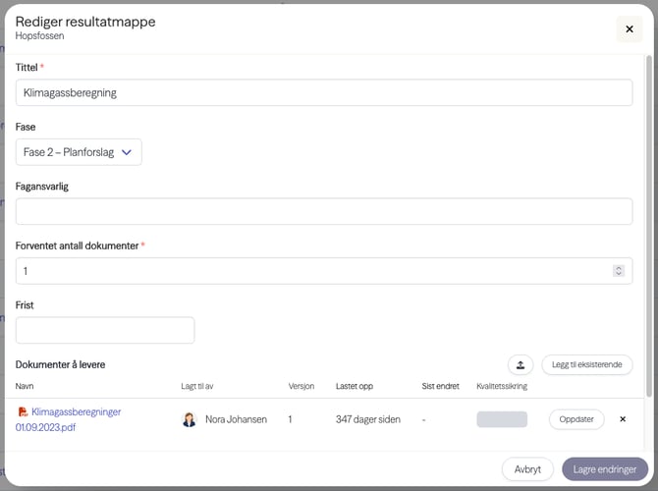The height and width of the screenshot is (491, 658).
Task: Click the grey Kvalitetssikring status badge
Action: (502, 419)
